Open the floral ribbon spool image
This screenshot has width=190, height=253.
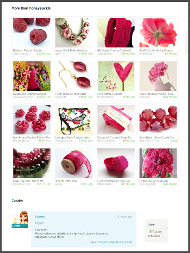[74, 163]
